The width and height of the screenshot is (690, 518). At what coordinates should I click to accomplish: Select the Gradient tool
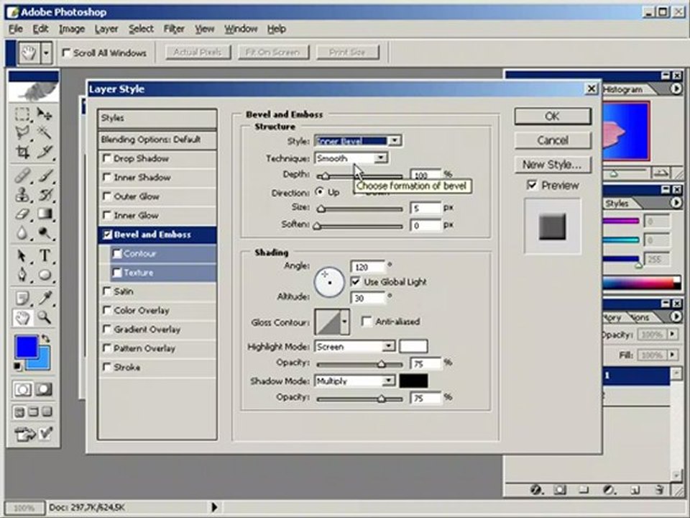[45, 214]
